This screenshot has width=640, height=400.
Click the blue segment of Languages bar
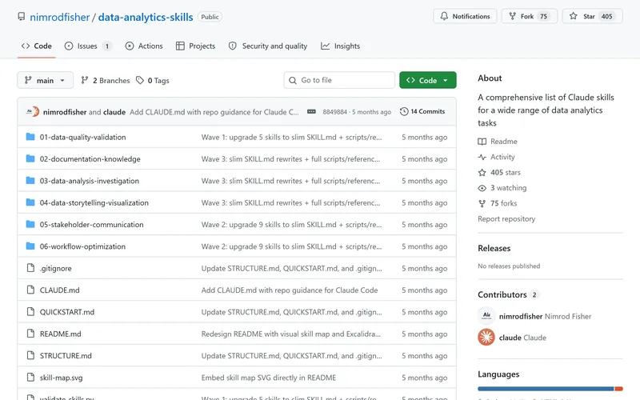[x=546, y=389]
